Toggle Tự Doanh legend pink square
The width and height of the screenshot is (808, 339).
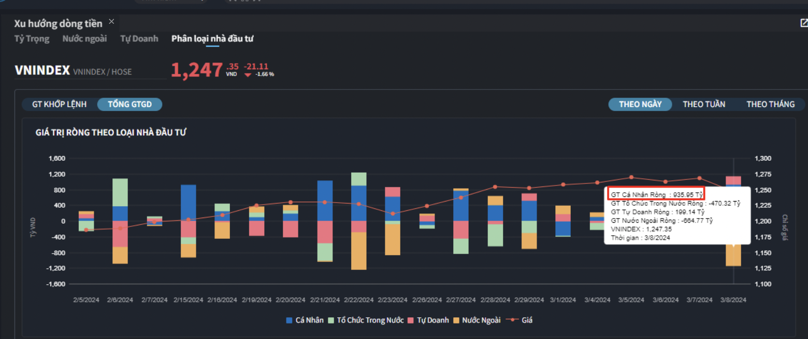coord(411,320)
